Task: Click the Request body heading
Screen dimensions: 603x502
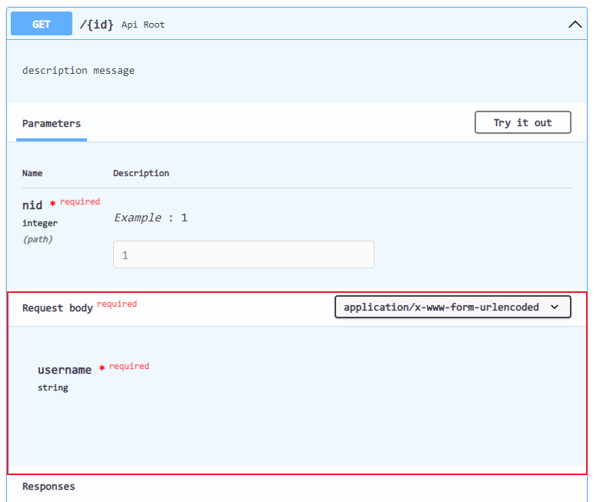Action: tap(58, 308)
